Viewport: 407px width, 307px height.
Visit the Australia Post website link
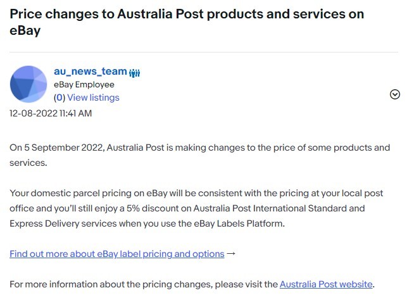click(x=326, y=284)
